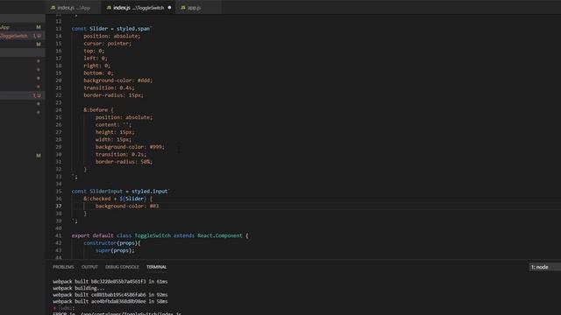Click line 13 'const Slider = styled.span'

[x=111, y=29]
